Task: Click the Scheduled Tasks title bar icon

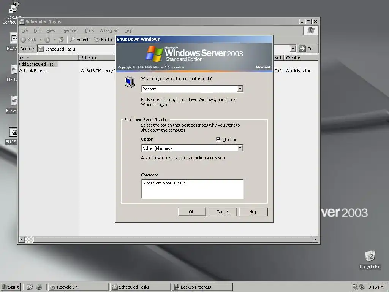Action: coord(22,22)
